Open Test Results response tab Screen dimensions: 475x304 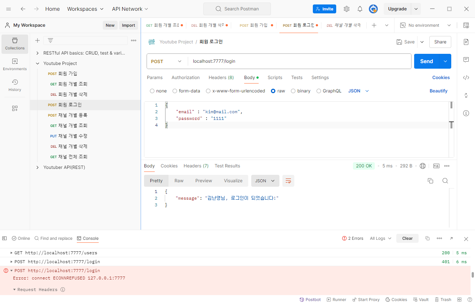coord(227,166)
